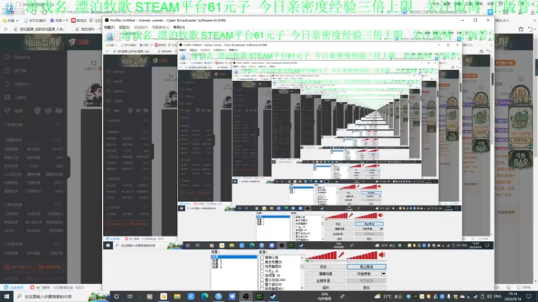
Task: Click the ranking icon in Douyu sidebar
Action: click(x=7, y=70)
